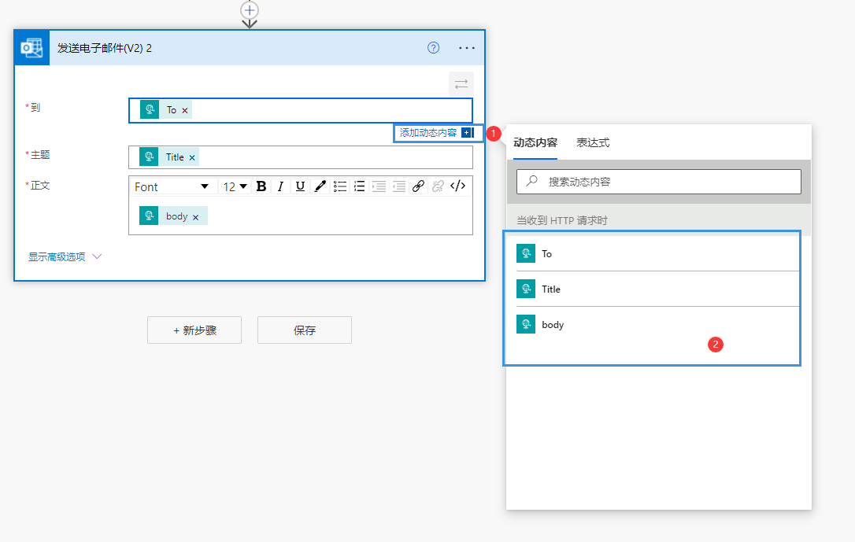Screen dimensions: 855x542
Task: Switch input mode with the swap arrows icon
Action: 461,84
